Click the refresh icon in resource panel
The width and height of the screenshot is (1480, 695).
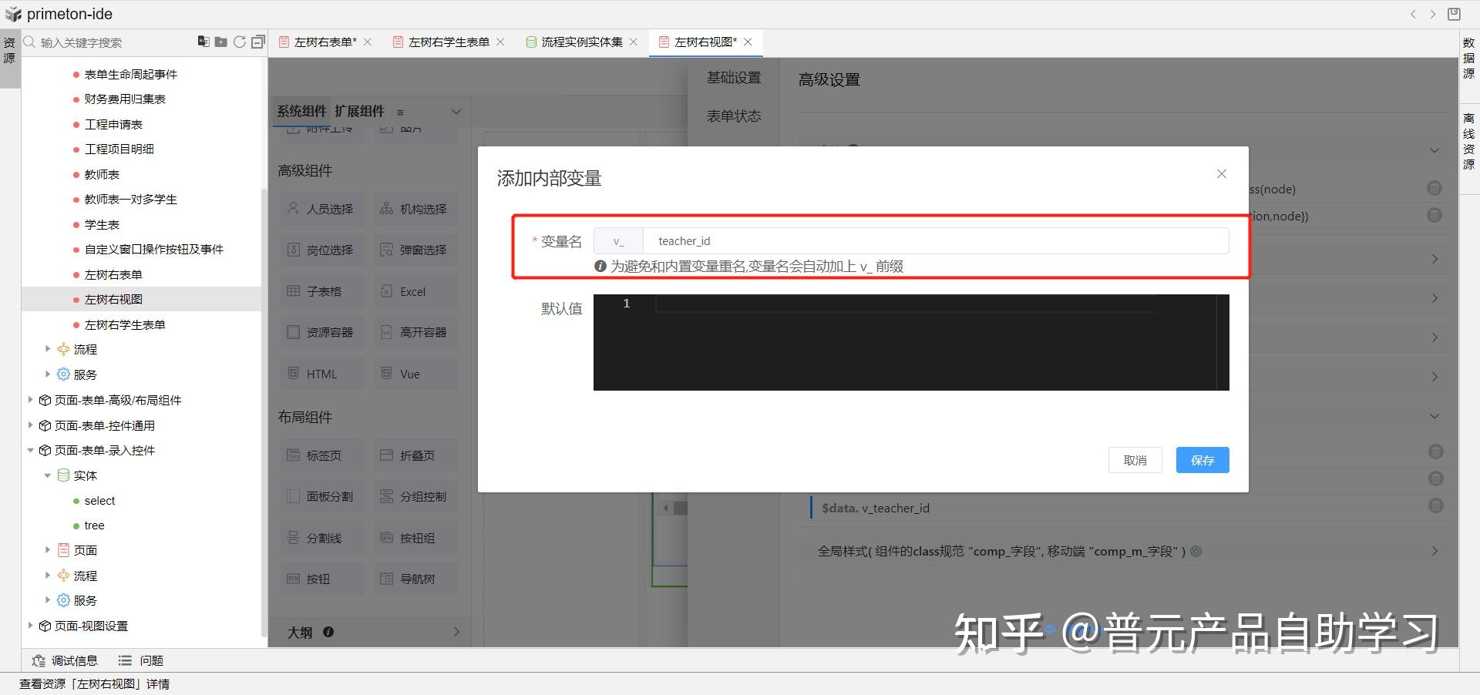pos(240,42)
